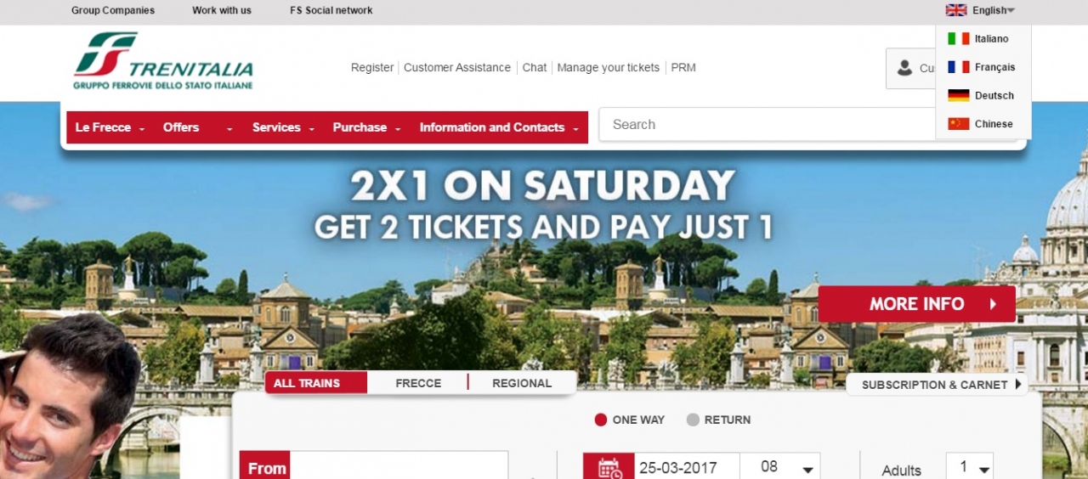Select the One Way radio button
Viewport: 1088px width, 479px height.
pos(601,420)
